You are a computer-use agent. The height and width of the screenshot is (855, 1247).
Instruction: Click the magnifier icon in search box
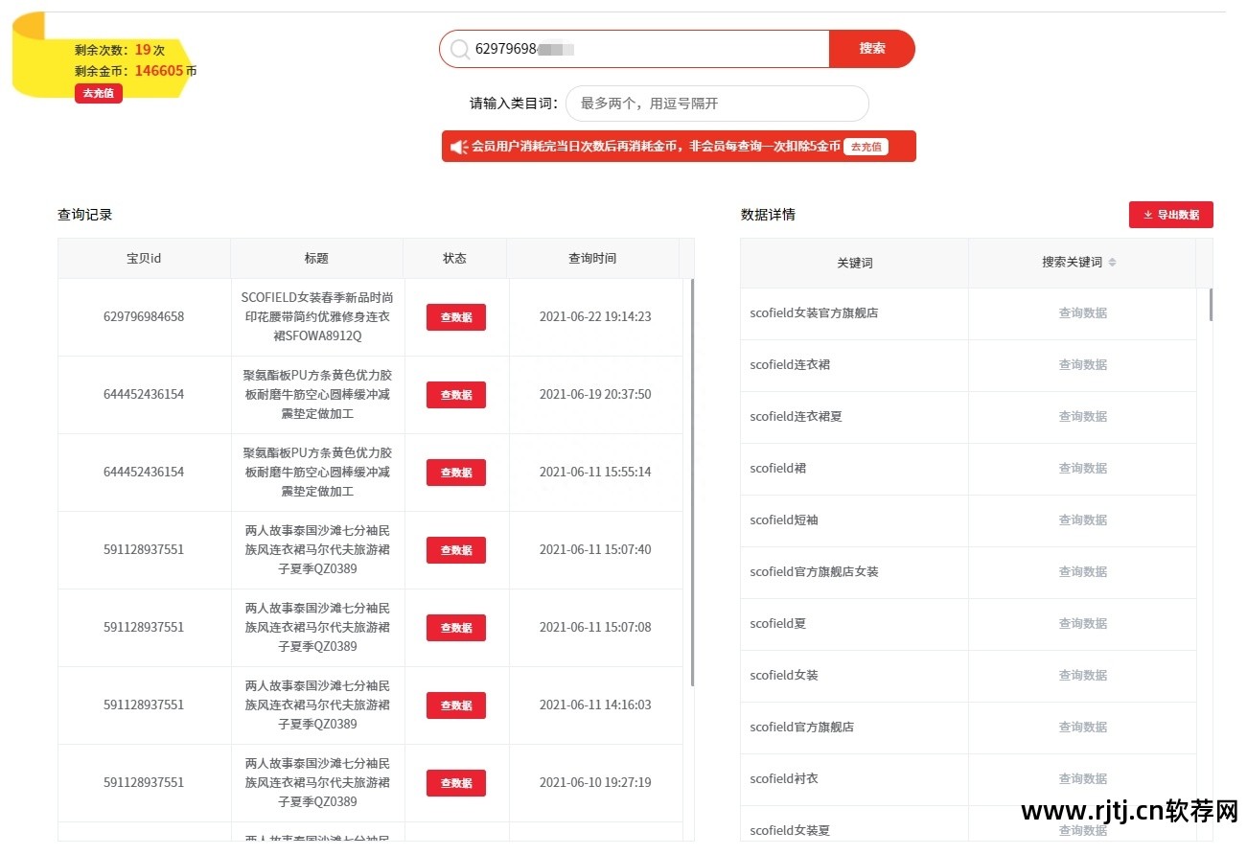pos(460,49)
